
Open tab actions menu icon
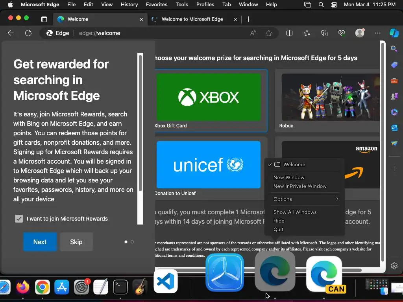click(x=44, y=19)
